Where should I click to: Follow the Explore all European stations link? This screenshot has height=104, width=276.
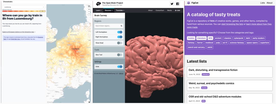[19, 32]
